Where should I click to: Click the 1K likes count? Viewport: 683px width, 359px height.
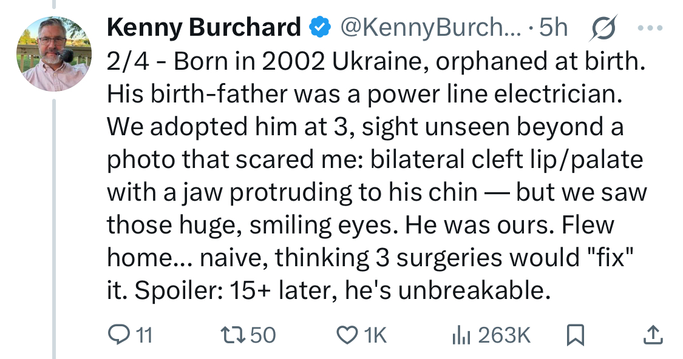click(x=375, y=335)
